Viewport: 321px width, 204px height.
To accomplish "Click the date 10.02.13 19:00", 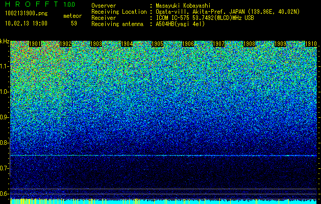I will pyautogui.click(x=26, y=23).
